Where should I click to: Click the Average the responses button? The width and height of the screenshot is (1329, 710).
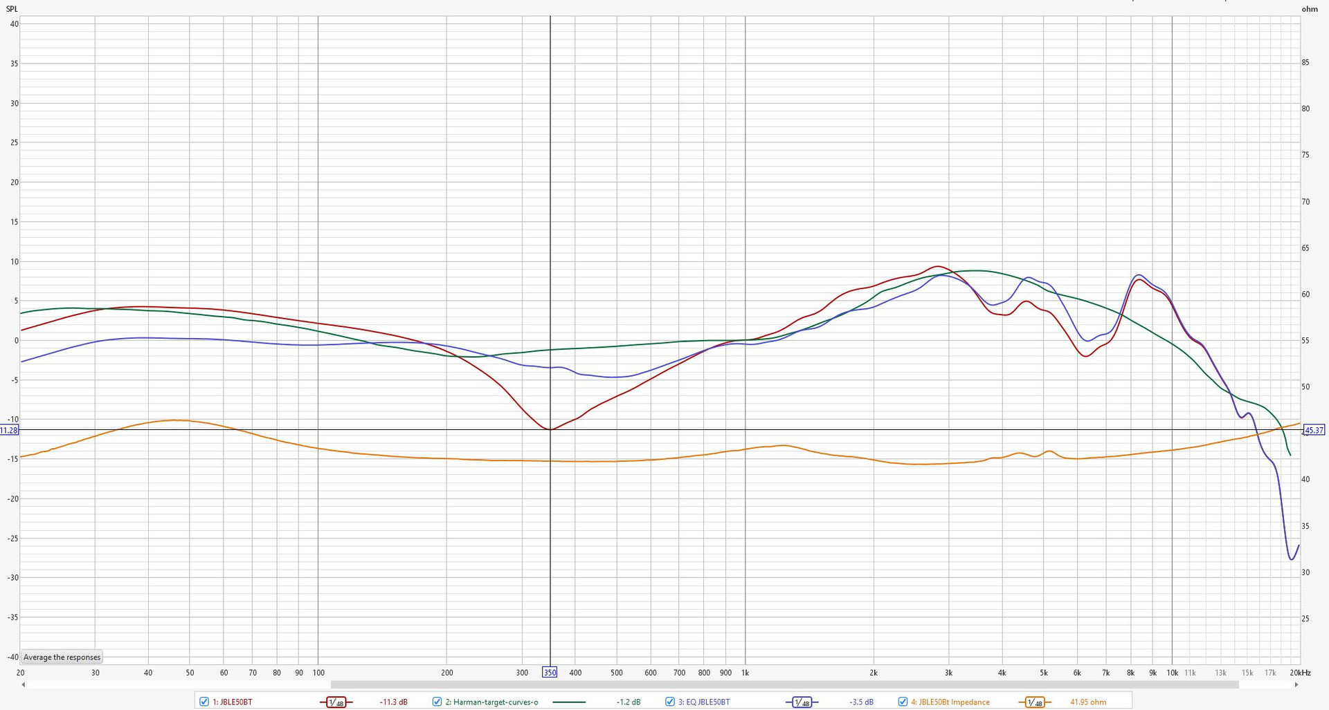[x=61, y=657]
